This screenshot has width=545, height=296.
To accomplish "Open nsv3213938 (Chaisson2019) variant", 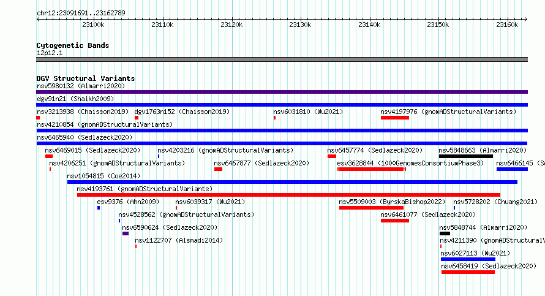I will coord(83,112).
